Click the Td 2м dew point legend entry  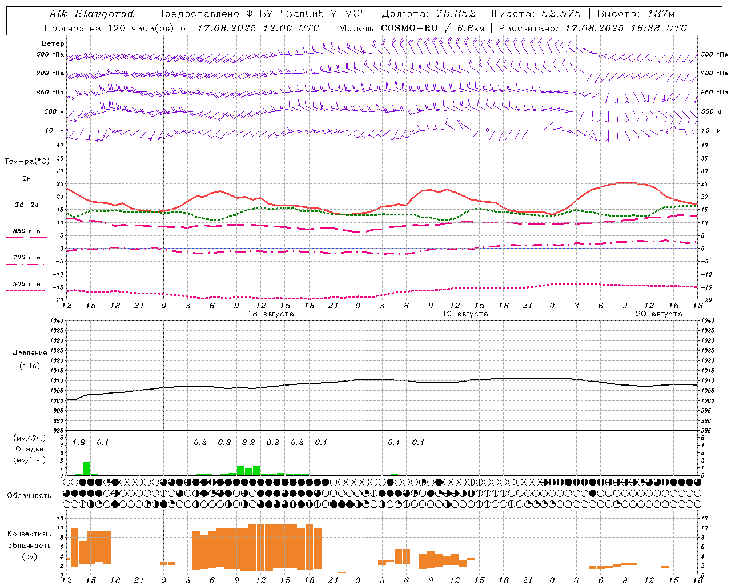[x=26, y=205]
